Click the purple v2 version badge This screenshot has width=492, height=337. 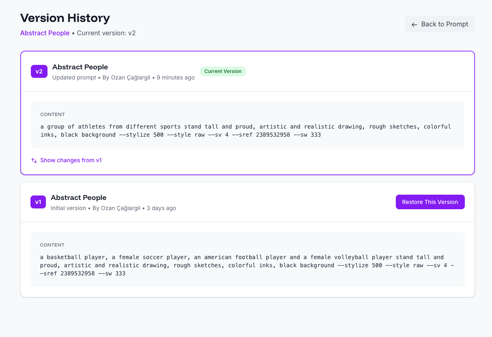(x=39, y=71)
